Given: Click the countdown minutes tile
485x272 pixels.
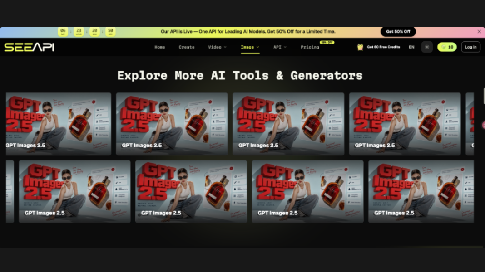Looking at the screenshot, I should tap(94, 32).
